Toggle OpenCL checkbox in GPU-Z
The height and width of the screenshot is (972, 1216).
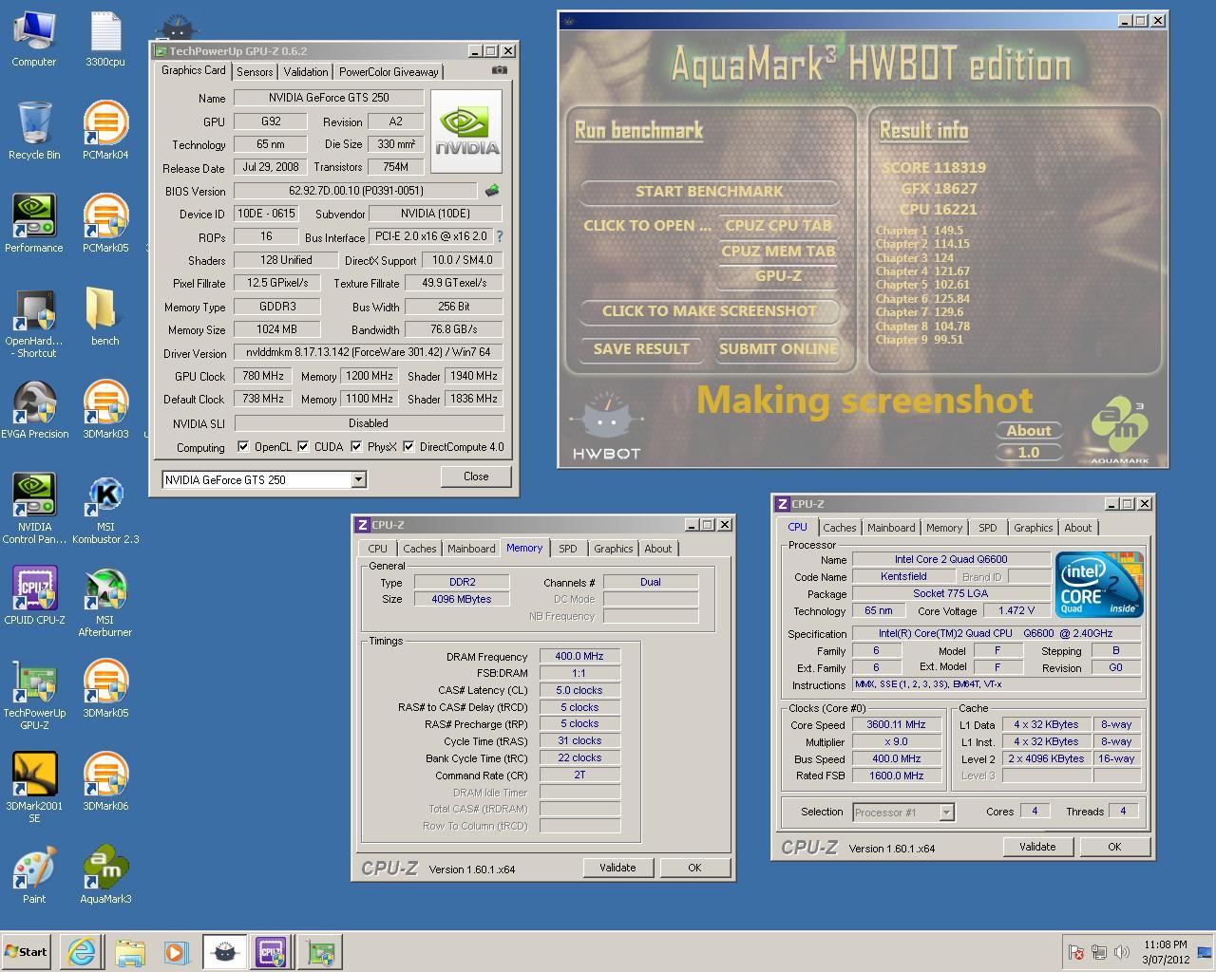click(243, 446)
